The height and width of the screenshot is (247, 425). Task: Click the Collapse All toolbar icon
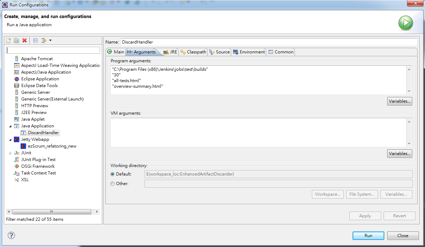pos(35,40)
